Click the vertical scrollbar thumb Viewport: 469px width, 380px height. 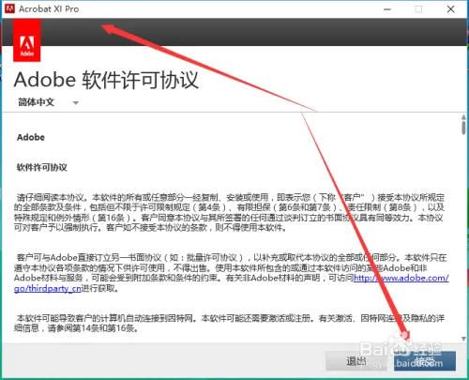coord(463,129)
